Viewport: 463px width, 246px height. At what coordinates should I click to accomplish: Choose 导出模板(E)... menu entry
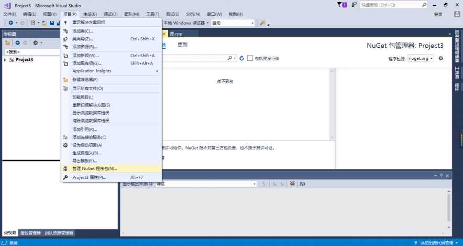[x=85, y=161]
